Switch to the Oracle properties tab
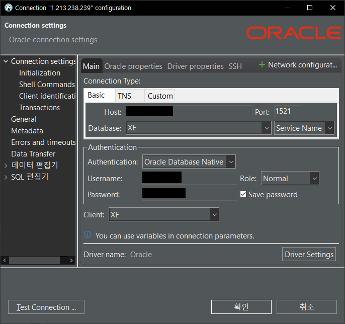 [133, 66]
